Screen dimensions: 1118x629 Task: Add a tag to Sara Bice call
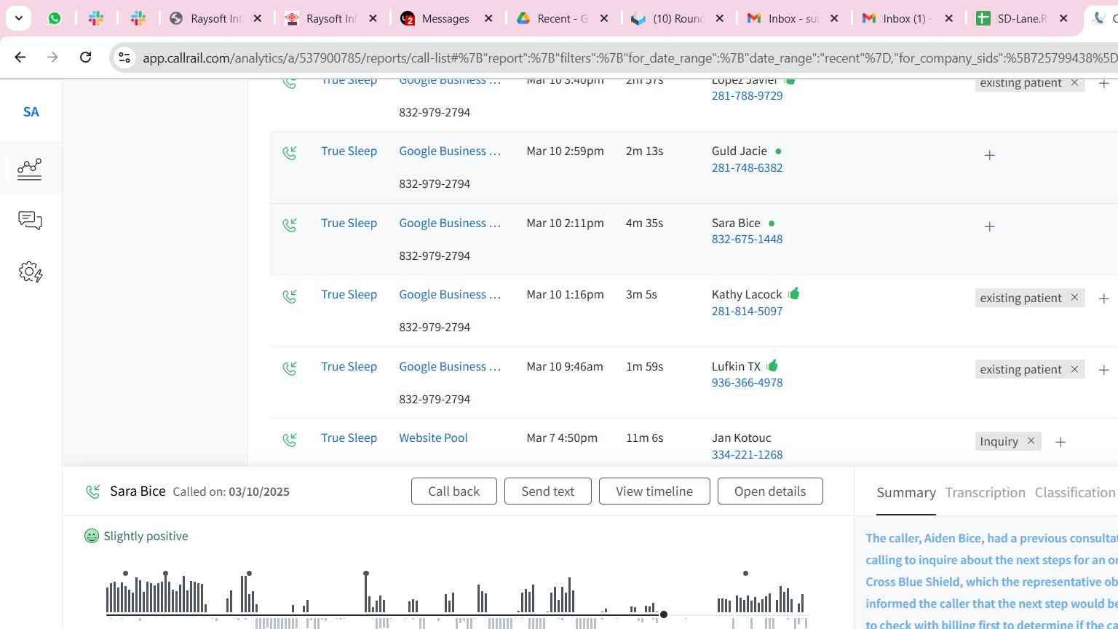click(989, 226)
